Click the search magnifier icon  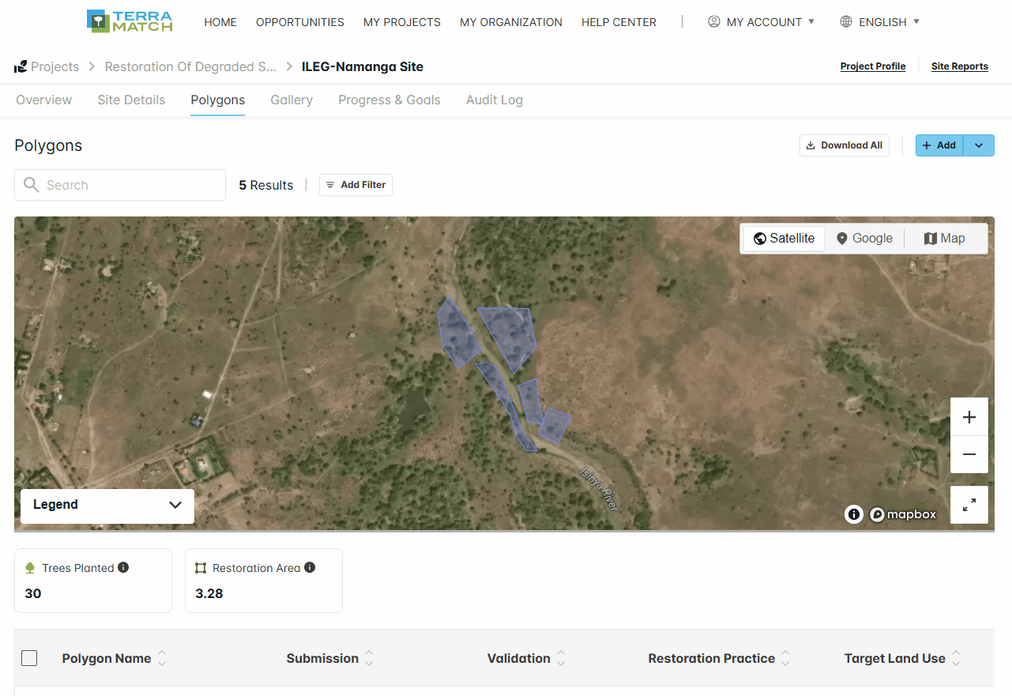[32, 185]
